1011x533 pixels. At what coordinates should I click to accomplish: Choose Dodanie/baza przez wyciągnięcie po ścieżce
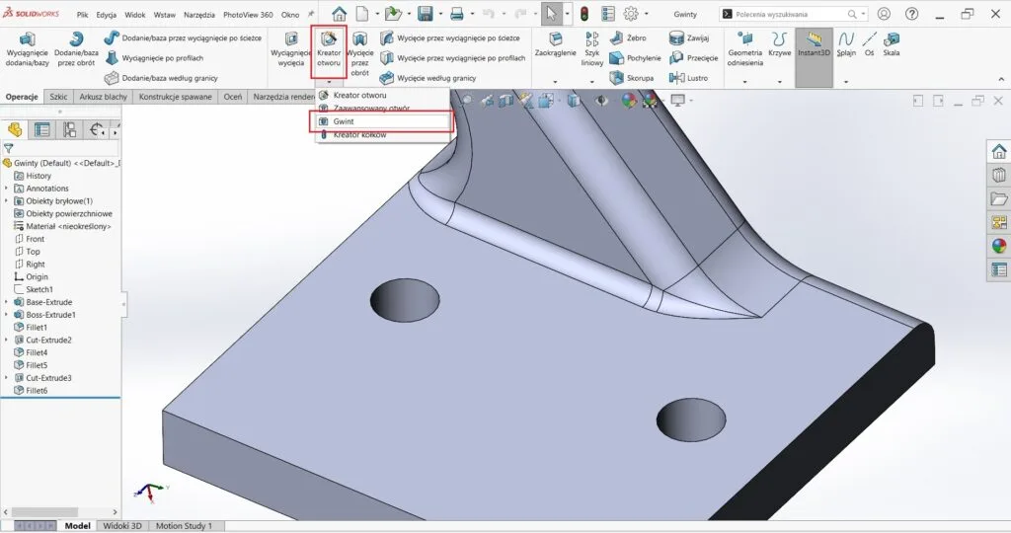183,38
